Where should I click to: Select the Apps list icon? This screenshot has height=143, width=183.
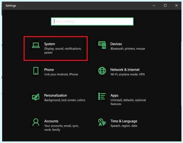tap(102, 96)
